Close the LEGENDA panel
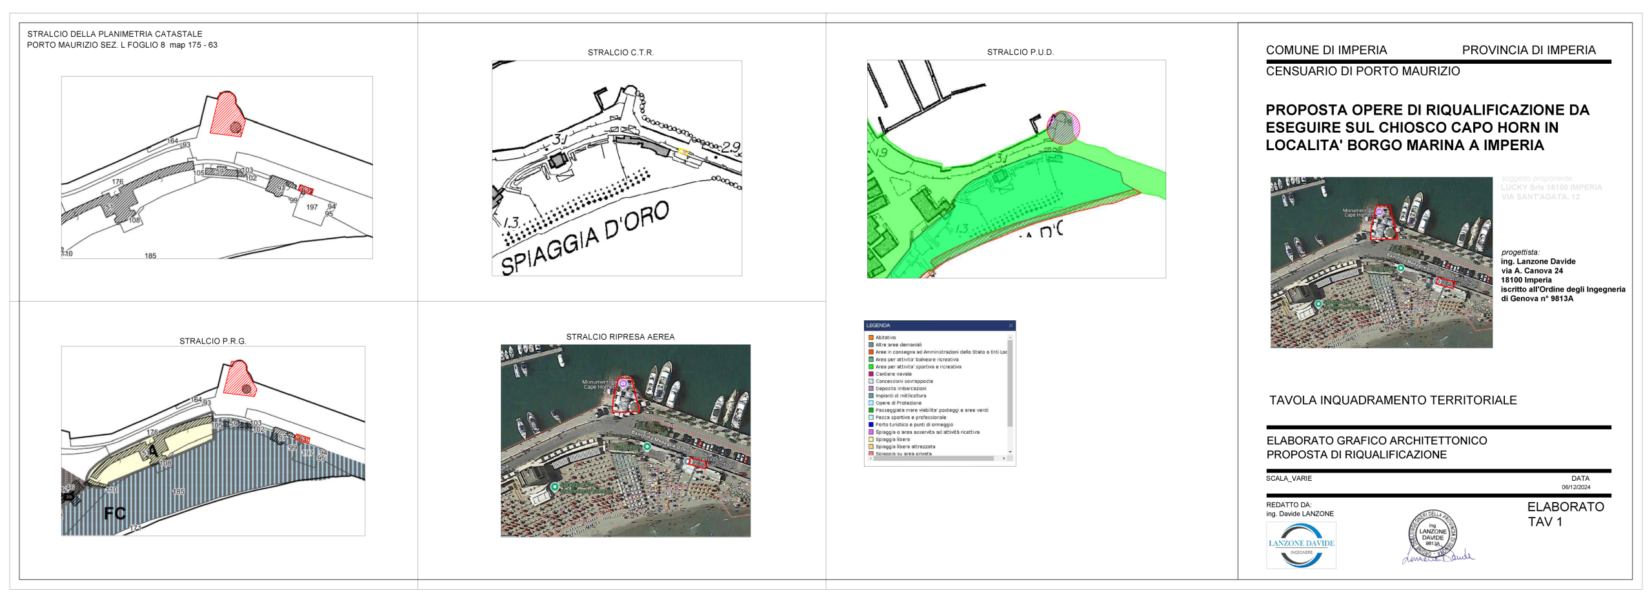Viewport: 1652px width, 602px height. click(1011, 325)
